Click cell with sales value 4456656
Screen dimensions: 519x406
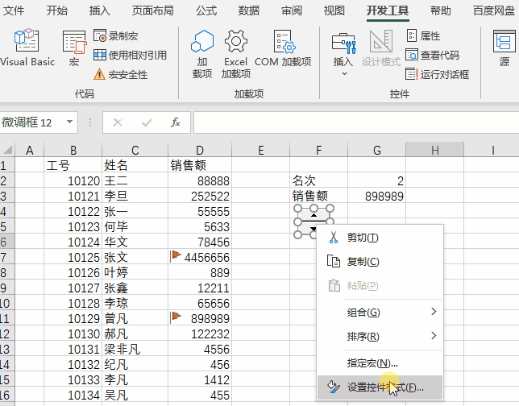(200, 257)
